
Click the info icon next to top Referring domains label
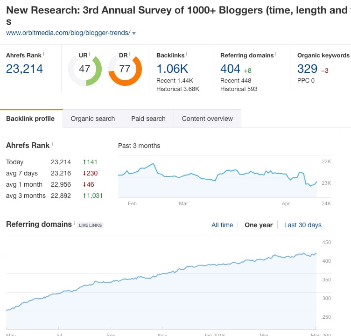276,54
